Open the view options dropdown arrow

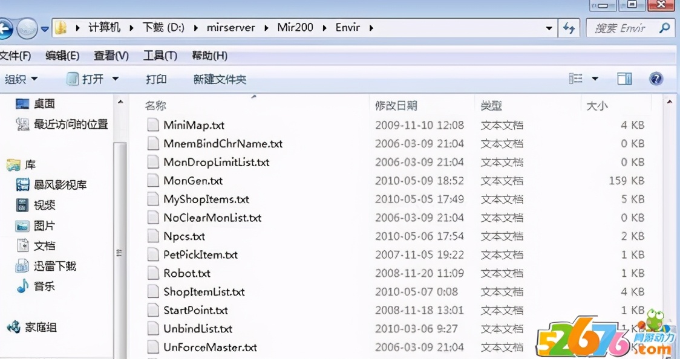point(595,79)
